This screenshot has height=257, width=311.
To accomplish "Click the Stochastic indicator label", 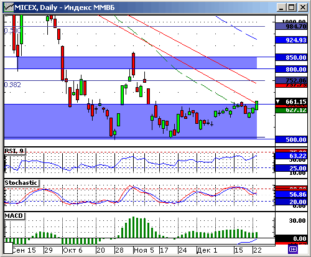I will pos(21,183).
